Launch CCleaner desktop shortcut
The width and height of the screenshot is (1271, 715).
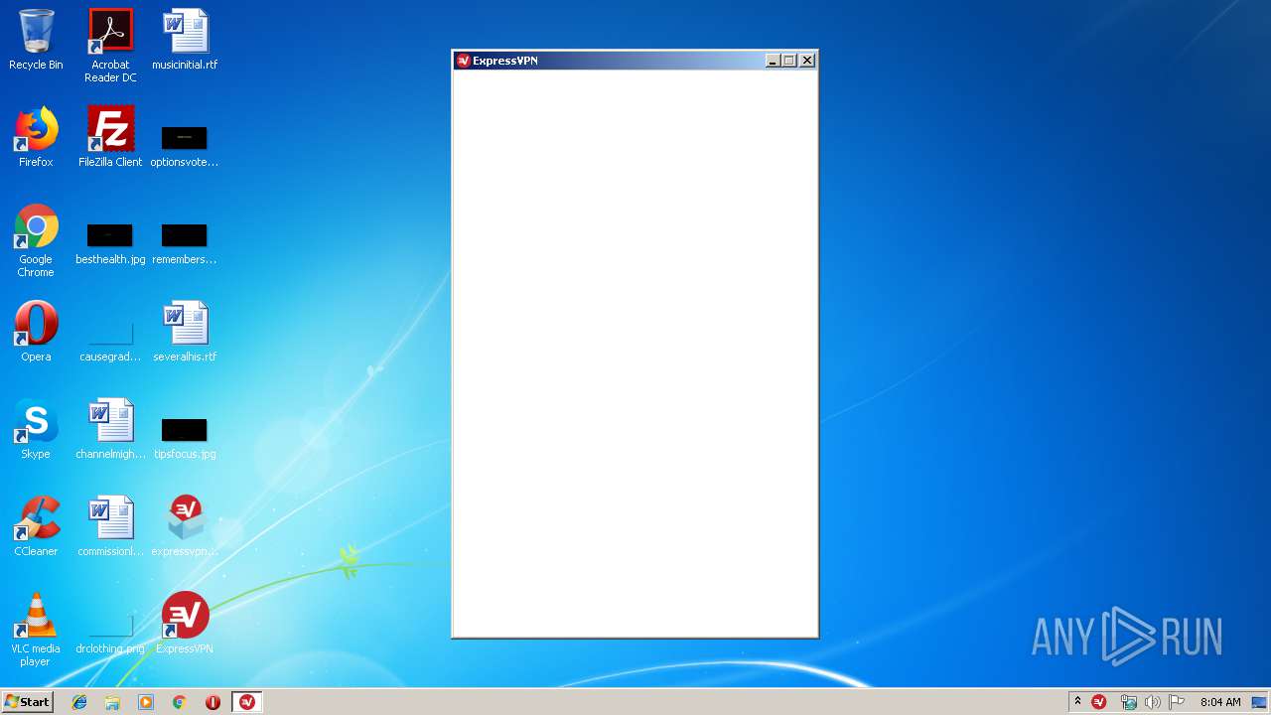pyautogui.click(x=36, y=526)
